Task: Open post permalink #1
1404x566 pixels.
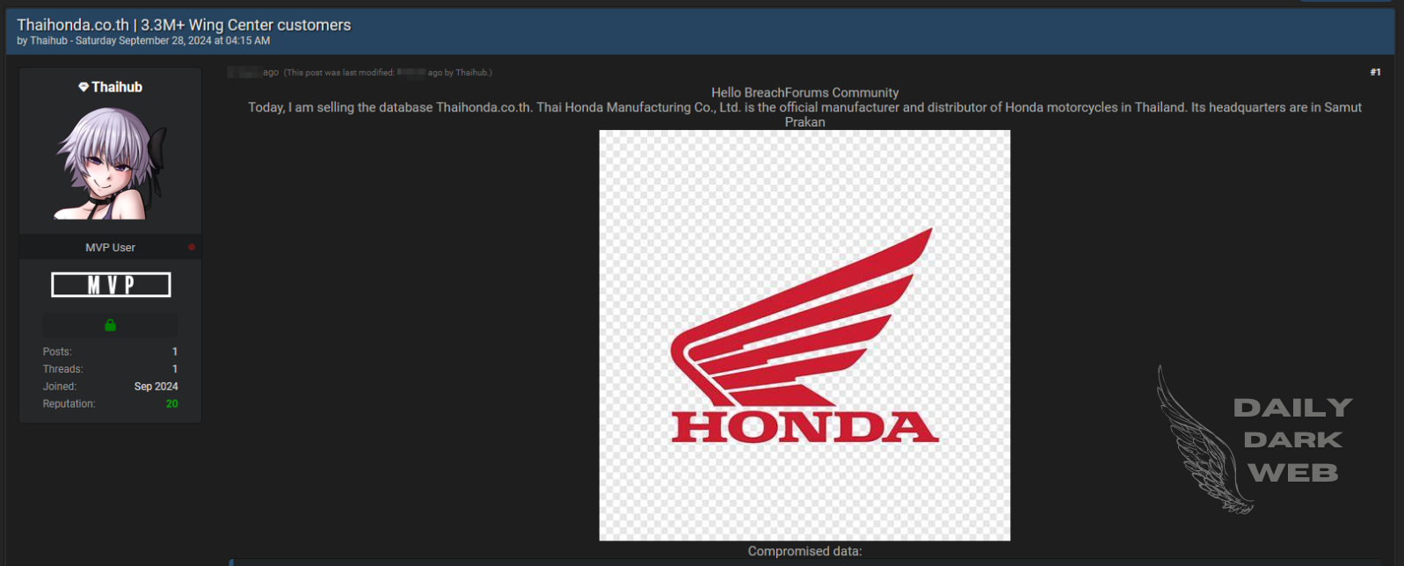Action: [1375, 72]
